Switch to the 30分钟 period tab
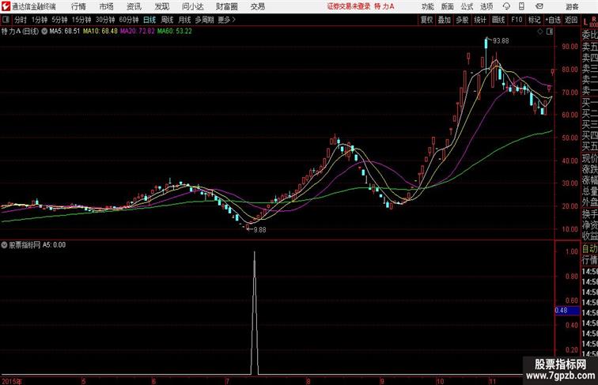598x385 pixels. click(105, 20)
